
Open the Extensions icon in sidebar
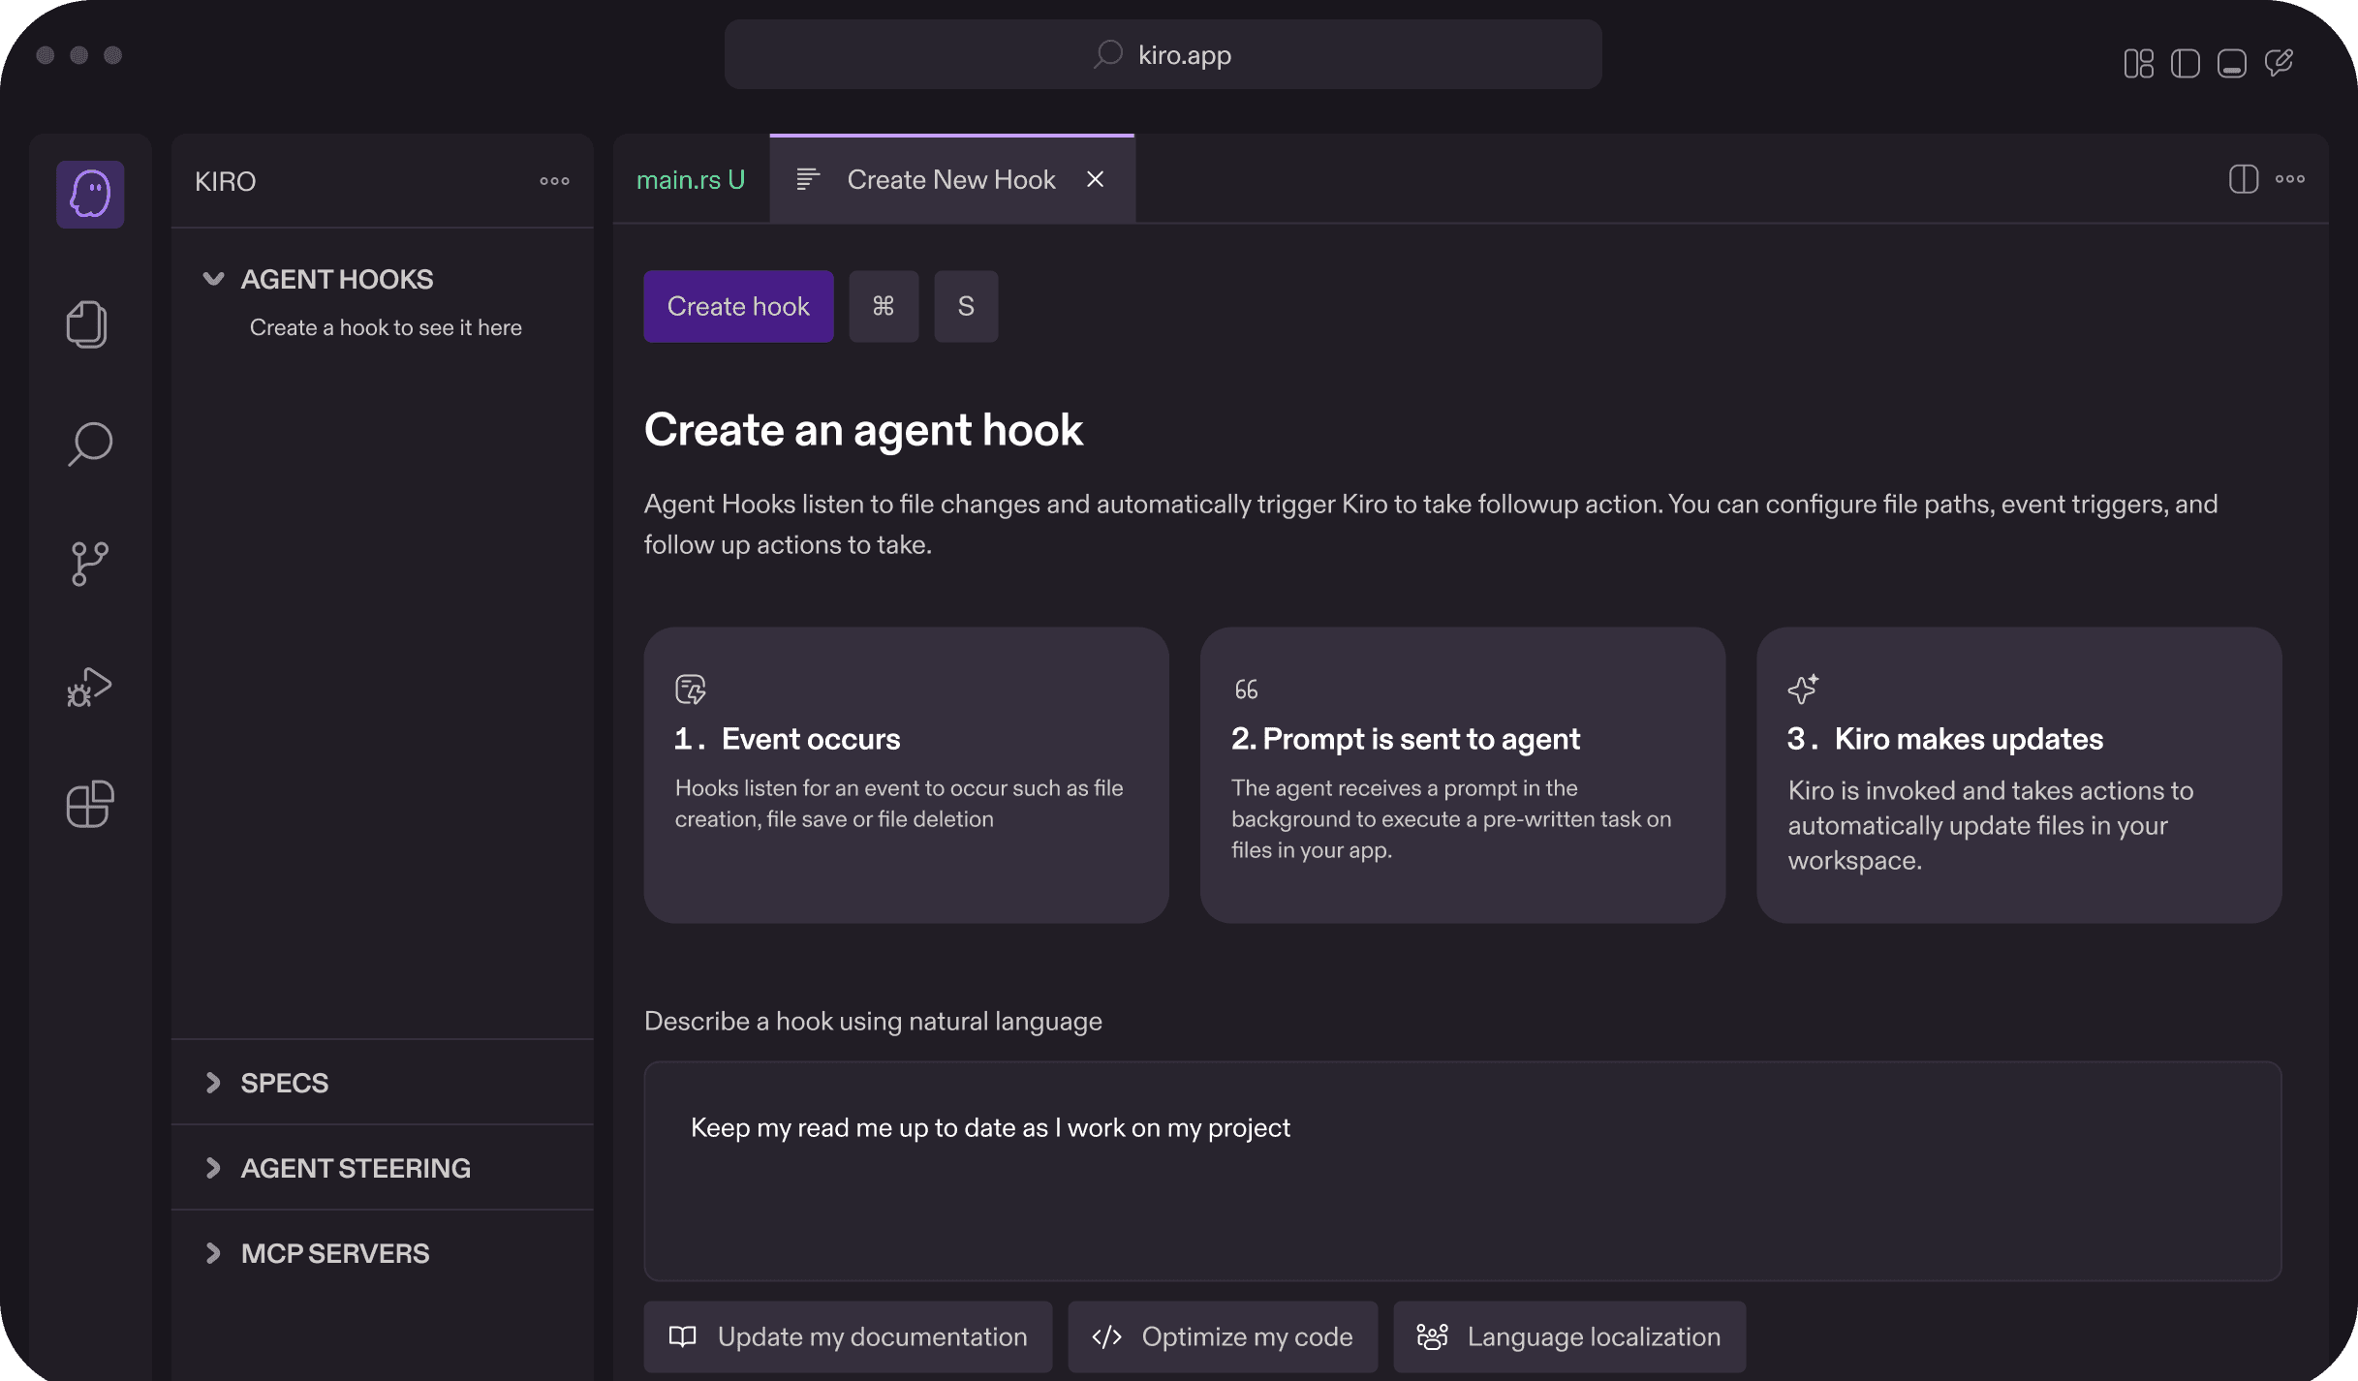click(90, 804)
